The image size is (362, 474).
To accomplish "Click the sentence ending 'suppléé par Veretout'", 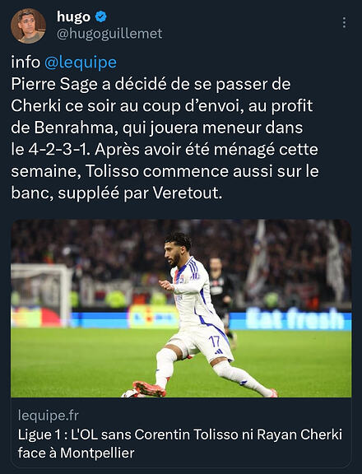I will pos(117,193).
